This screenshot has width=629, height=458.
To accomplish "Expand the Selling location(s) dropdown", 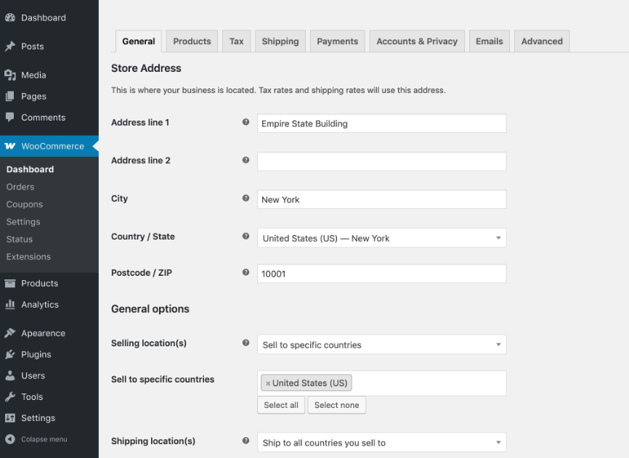I will [381, 345].
